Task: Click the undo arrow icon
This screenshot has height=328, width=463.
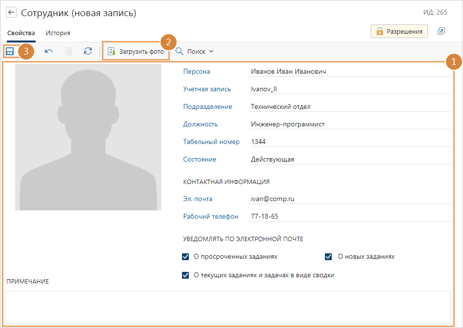Action: click(x=49, y=51)
